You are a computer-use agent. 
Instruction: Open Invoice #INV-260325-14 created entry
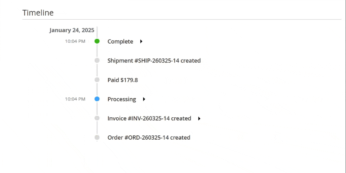[x=149, y=118]
